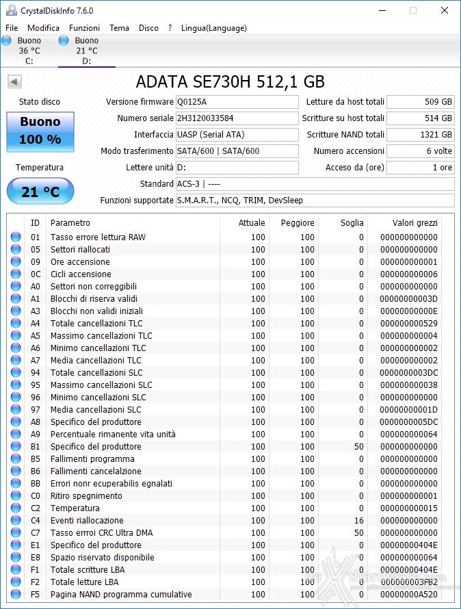Open the Disco menu

pyautogui.click(x=148, y=28)
